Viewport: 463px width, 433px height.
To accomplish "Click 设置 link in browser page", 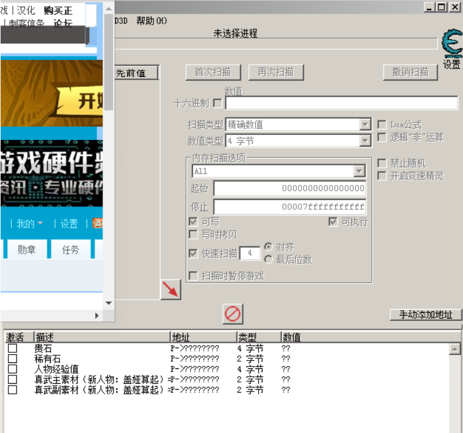I will pos(69,224).
